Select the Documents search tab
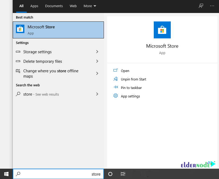This screenshot has height=179, width=219. tap(54, 6)
